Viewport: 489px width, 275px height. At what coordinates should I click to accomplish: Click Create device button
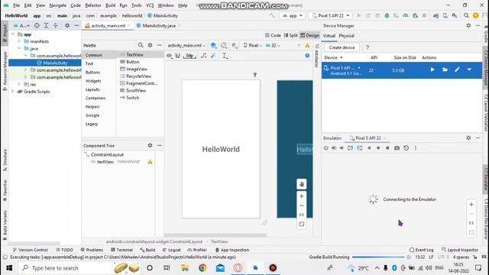pos(342,47)
